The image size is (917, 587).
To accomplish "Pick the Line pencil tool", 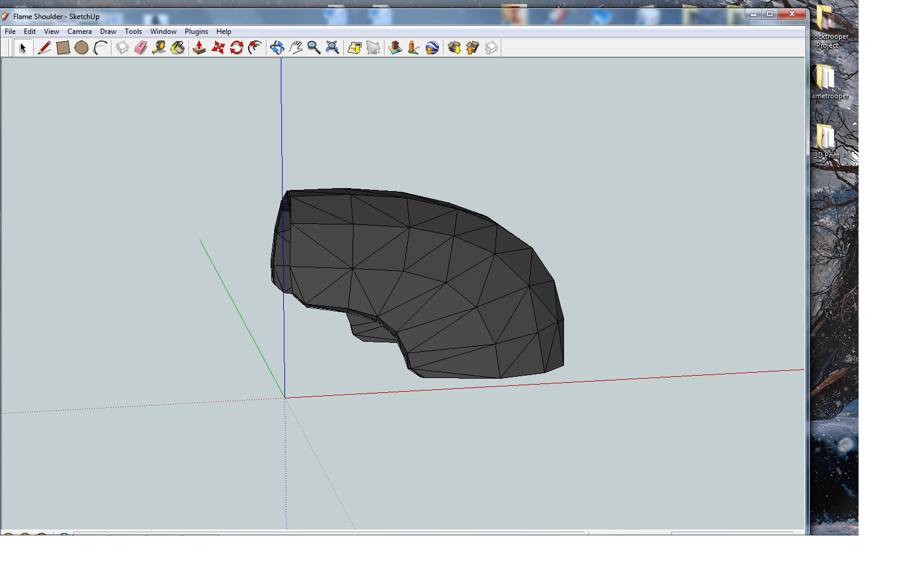I will click(44, 48).
